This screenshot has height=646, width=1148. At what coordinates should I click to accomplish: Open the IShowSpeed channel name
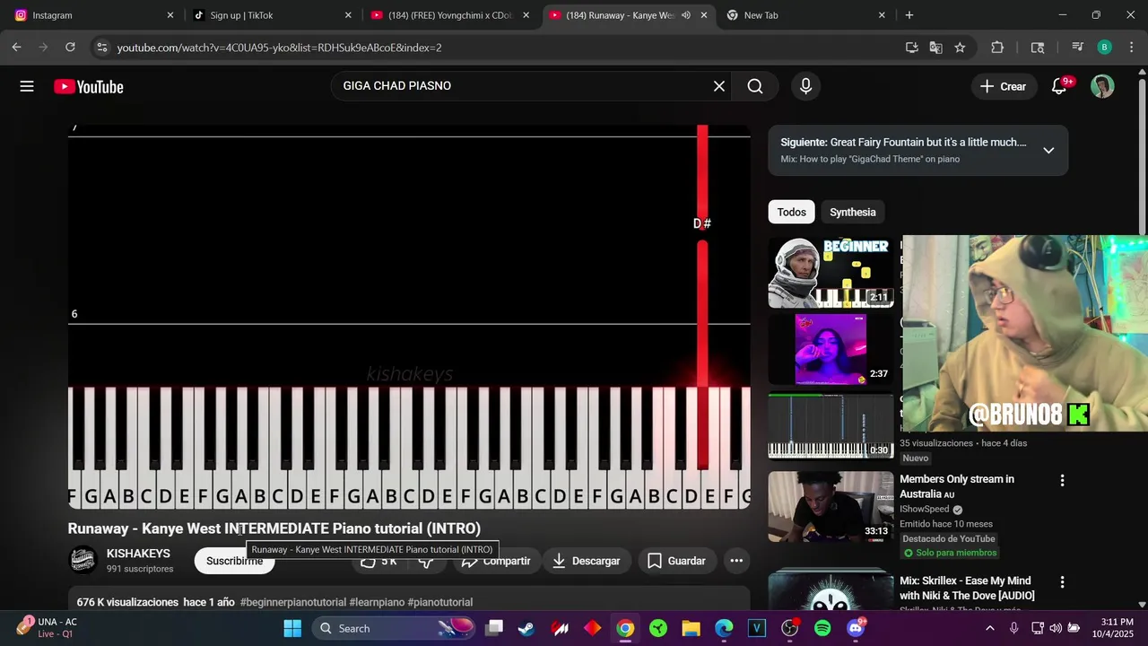[924, 509]
